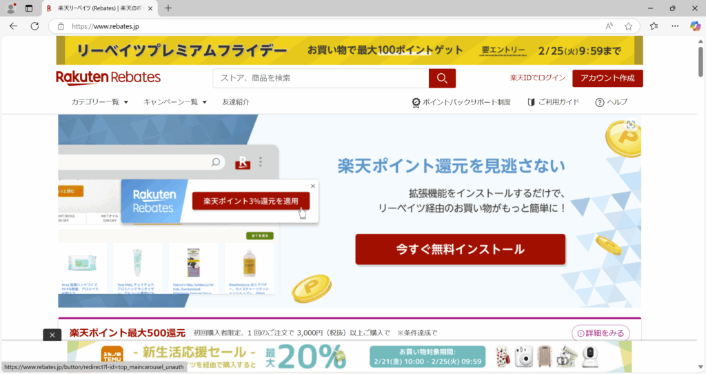Viewport: 706px width, 374px height.
Task: Click the 楽天IDでログイン link
Action: (x=538, y=78)
